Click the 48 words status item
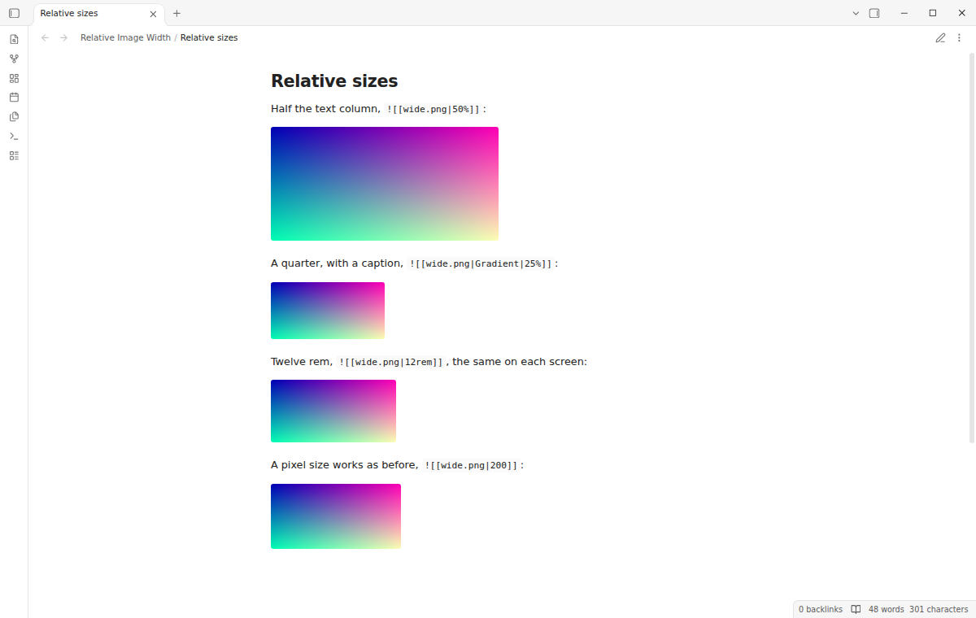976x618 pixels. coord(887,609)
